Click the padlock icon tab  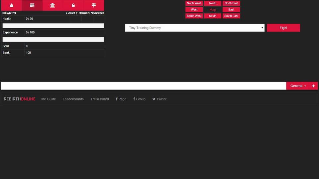[73, 5]
